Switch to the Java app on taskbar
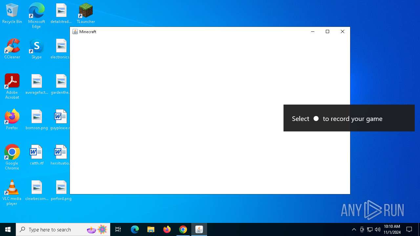 [199, 229]
